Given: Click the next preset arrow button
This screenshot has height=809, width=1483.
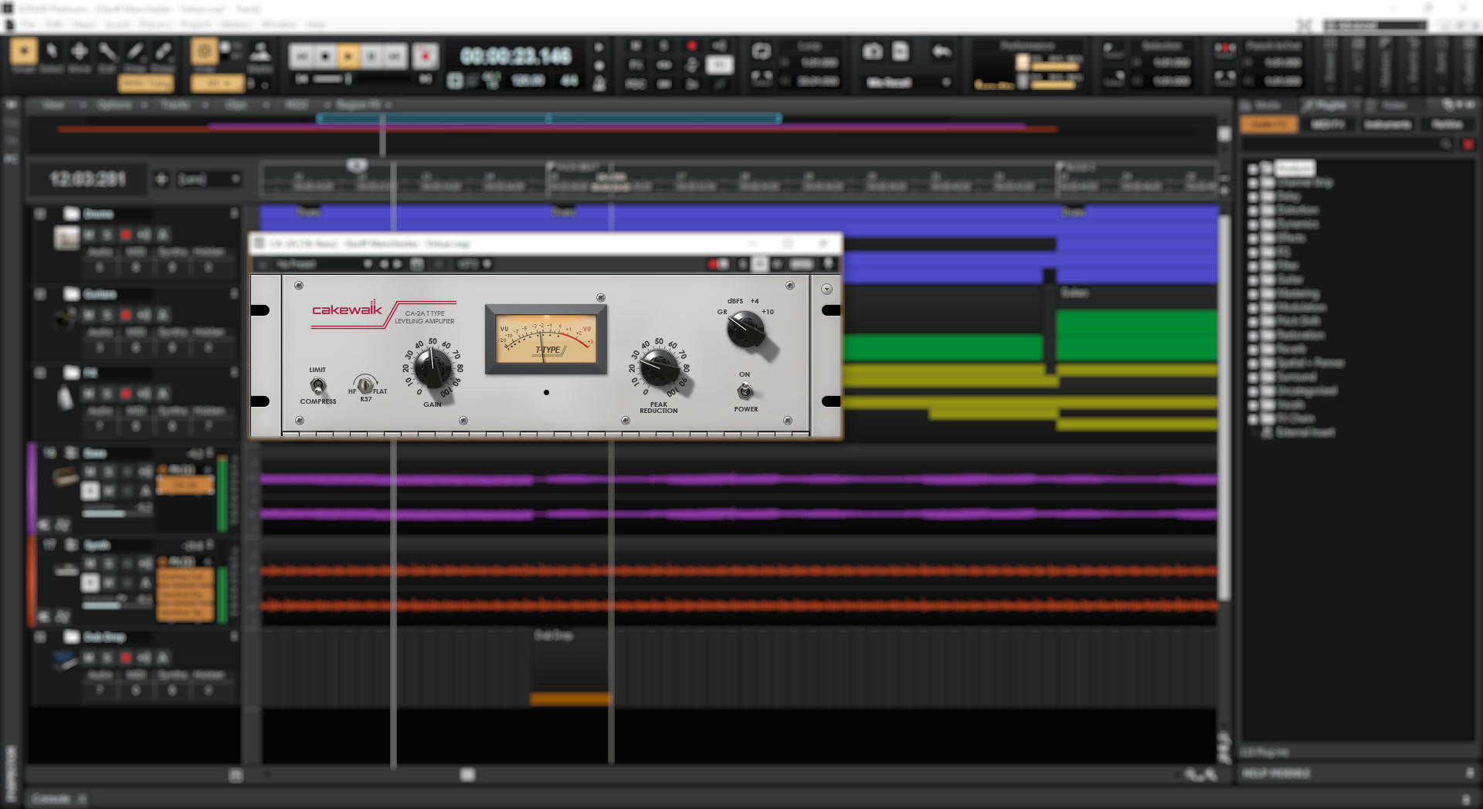Looking at the screenshot, I should [x=398, y=263].
